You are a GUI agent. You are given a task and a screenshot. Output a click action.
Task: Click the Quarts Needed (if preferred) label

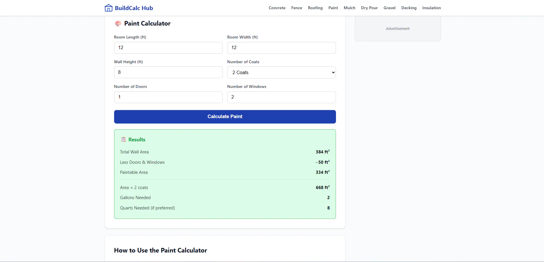[147, 208]
